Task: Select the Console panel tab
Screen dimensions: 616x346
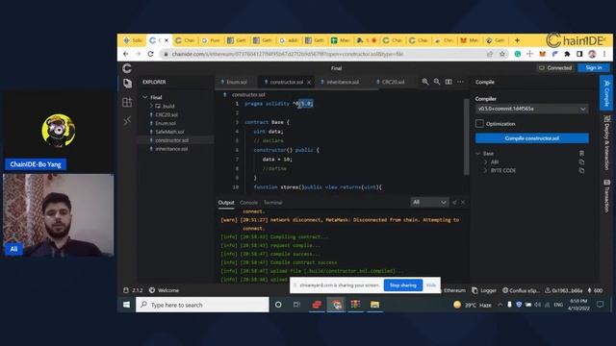Action: click(248, 203)
